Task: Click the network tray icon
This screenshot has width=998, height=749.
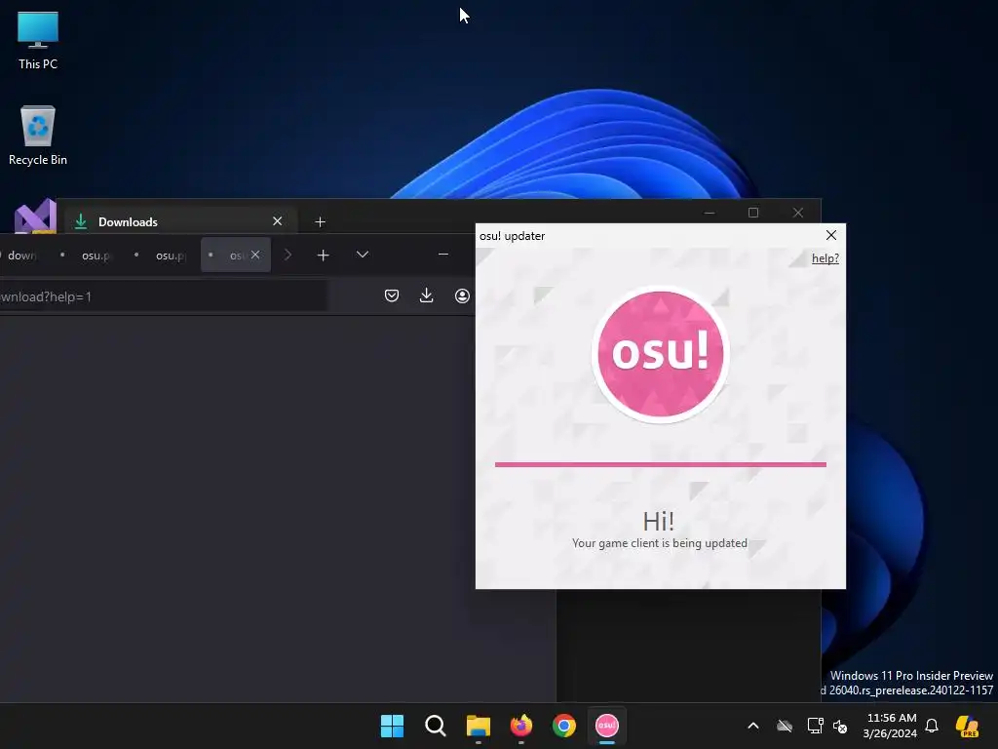Action: [815, 726]
